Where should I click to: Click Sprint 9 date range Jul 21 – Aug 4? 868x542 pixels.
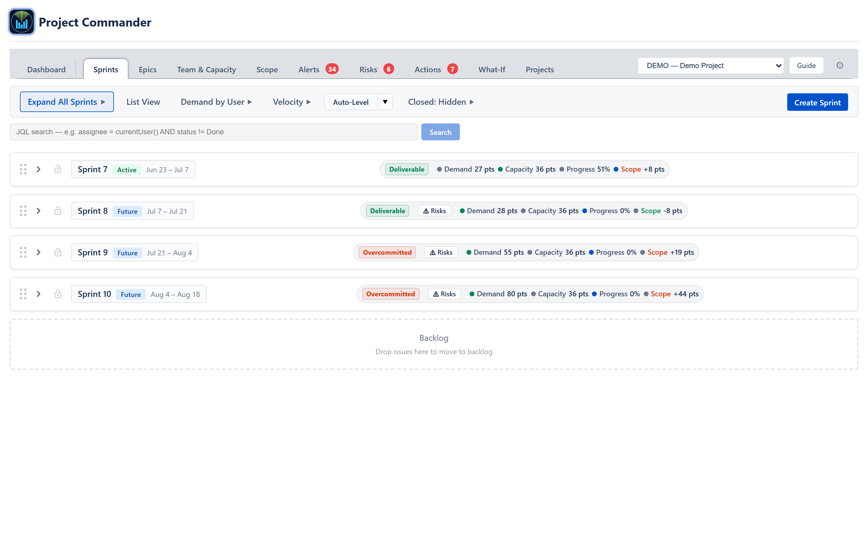pyautogui.click(x=169, y=253)
